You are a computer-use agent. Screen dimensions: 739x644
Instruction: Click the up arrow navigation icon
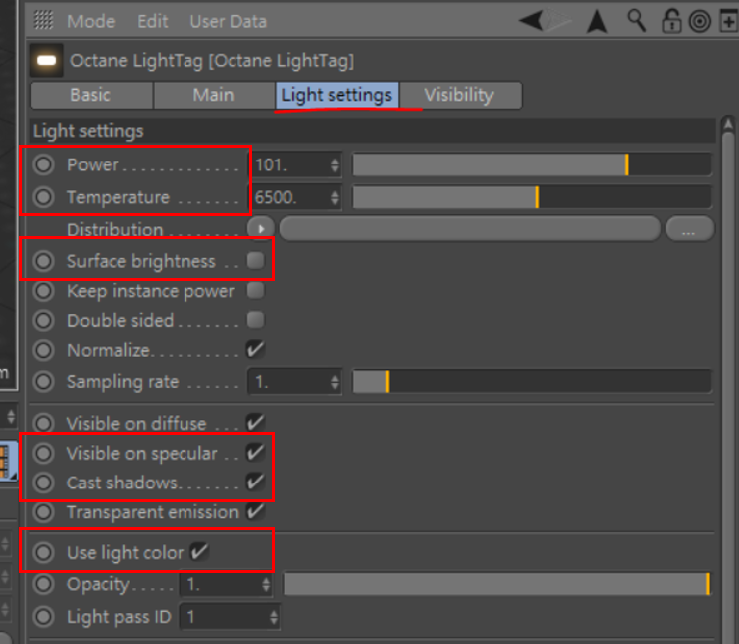pos(597,21)
